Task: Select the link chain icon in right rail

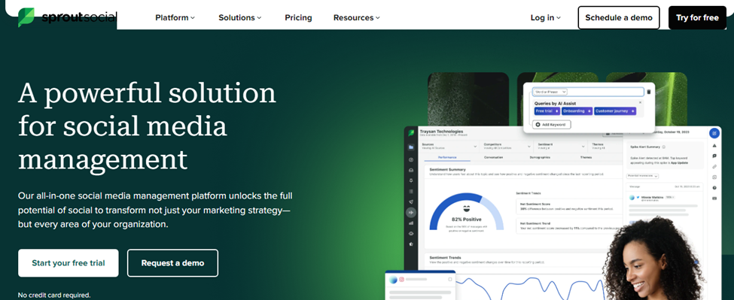Action: (714, 166)
